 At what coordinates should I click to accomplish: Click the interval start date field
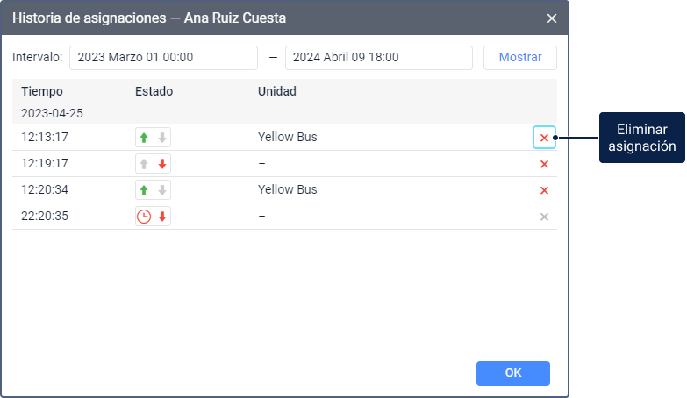point(163,58)
